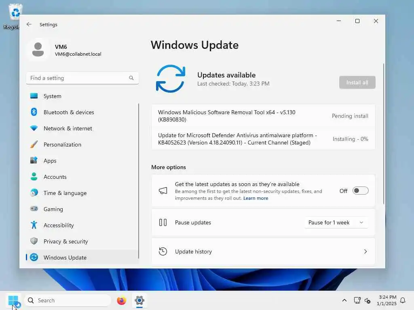Click the Accessibility figure icon
The height and width of the screenshot is (310, 414).
[x=34, y=225]
